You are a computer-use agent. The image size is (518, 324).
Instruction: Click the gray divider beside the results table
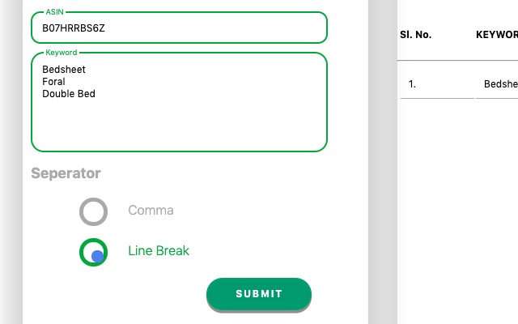(383, 162)
